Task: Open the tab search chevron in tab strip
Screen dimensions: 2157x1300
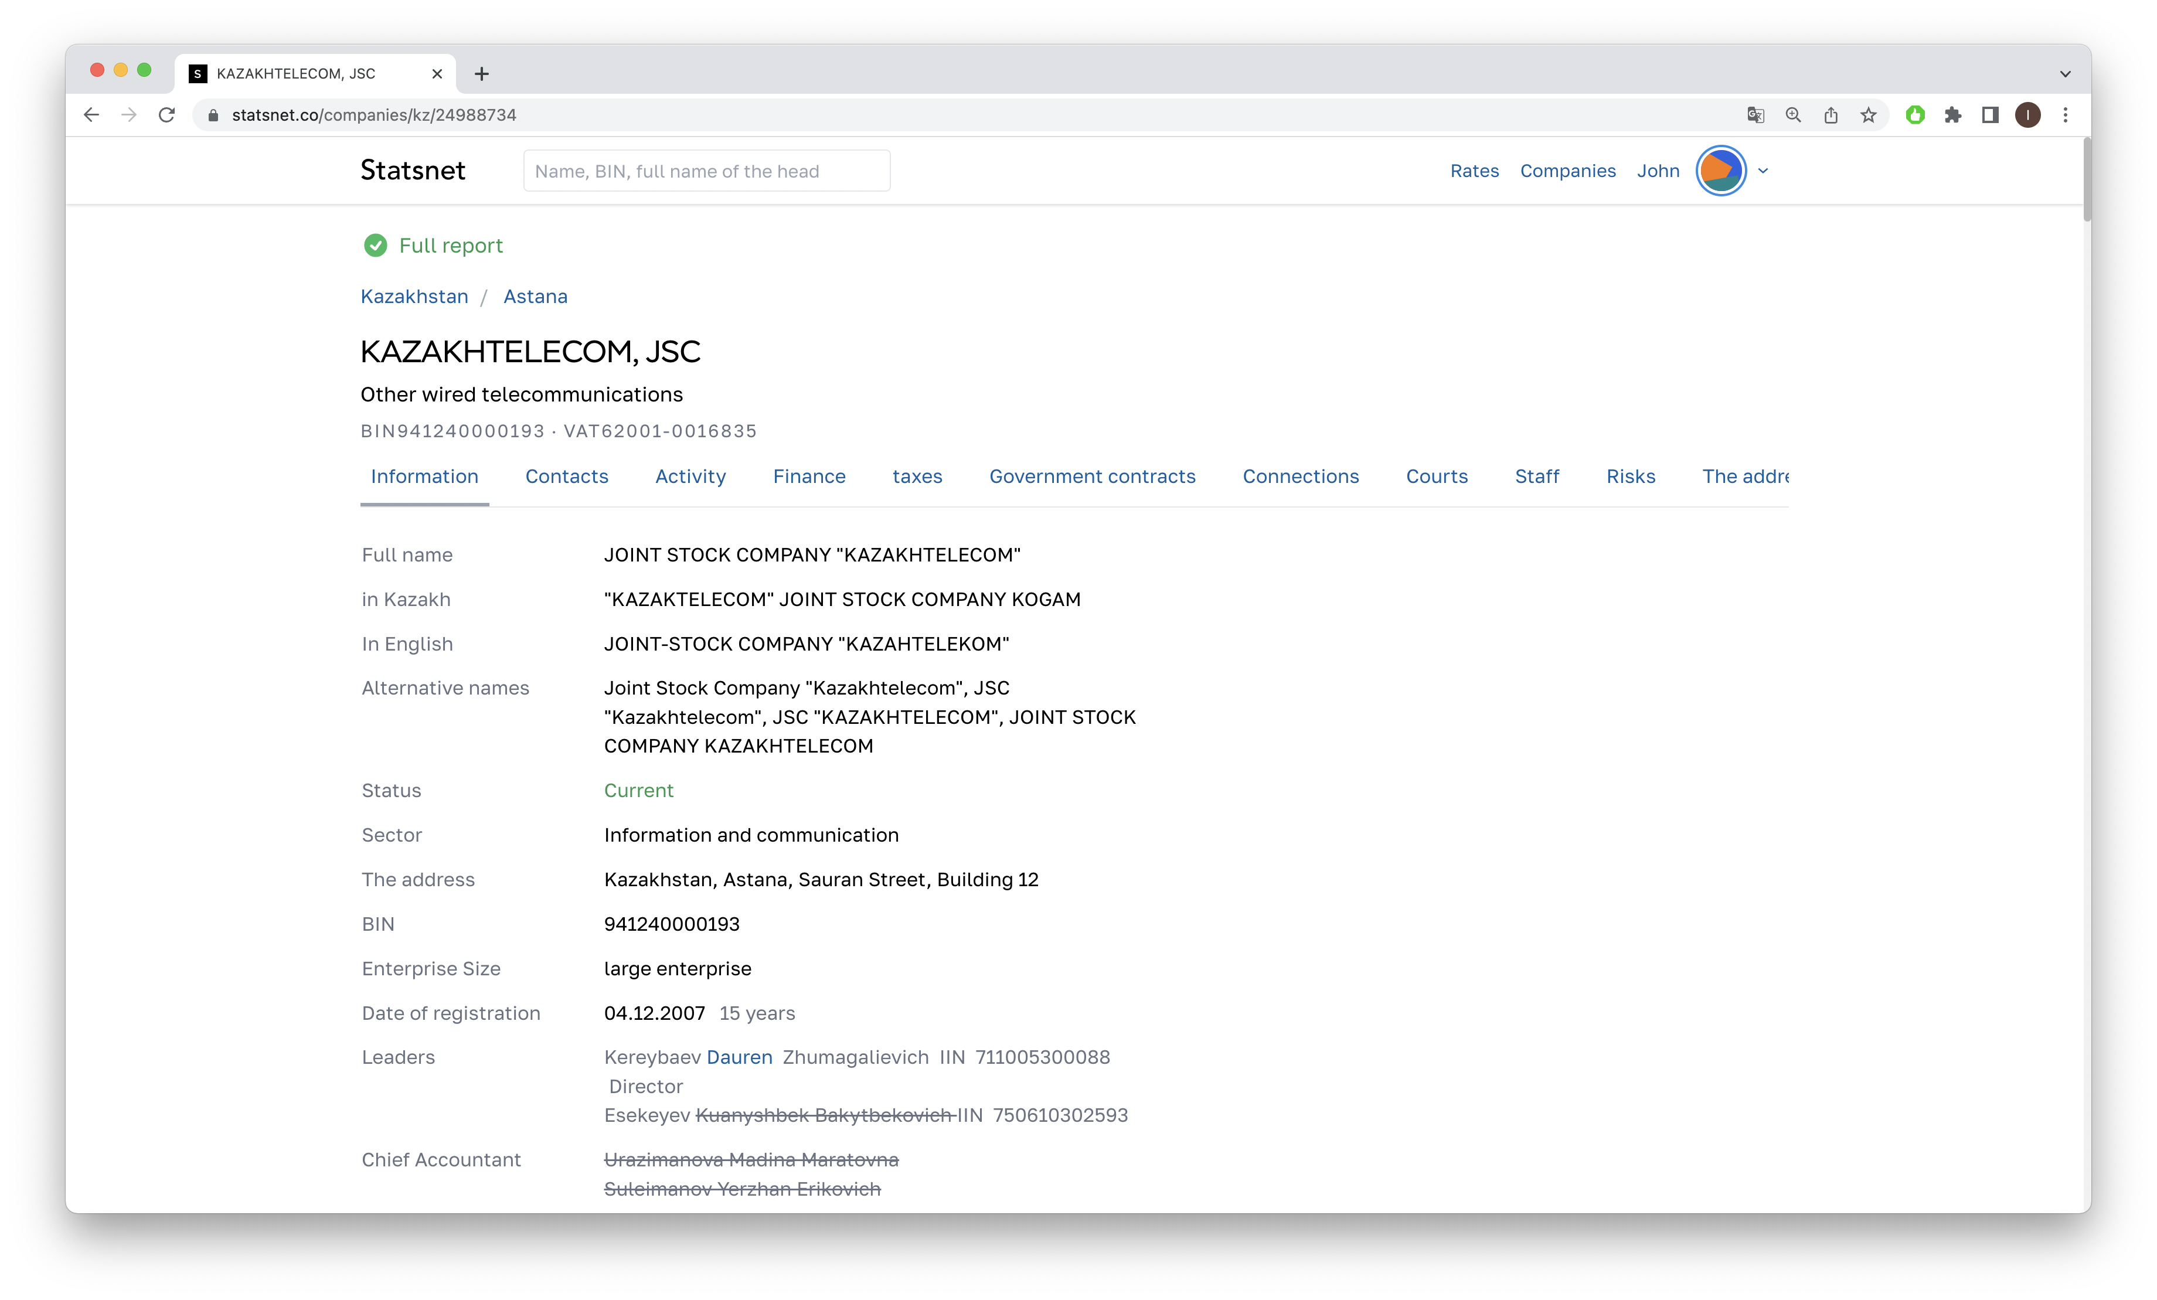Action: [x=2065, y=73]
